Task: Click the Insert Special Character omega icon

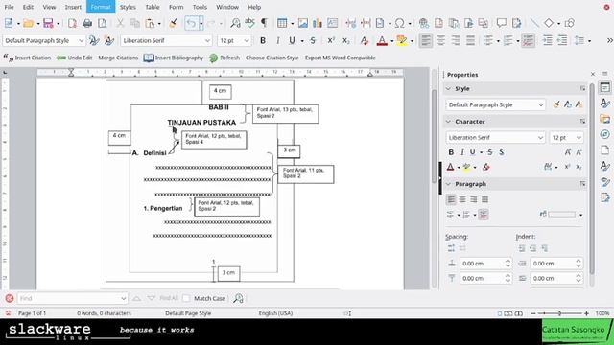Action: coord(399,23)
